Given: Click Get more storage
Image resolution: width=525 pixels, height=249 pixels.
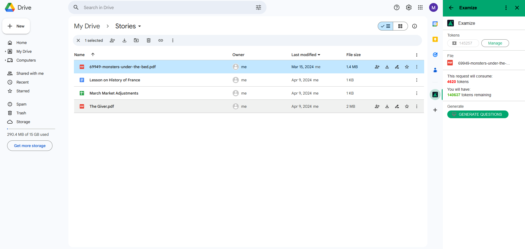Looking at the screenshot, I should (x=30, y=146).
